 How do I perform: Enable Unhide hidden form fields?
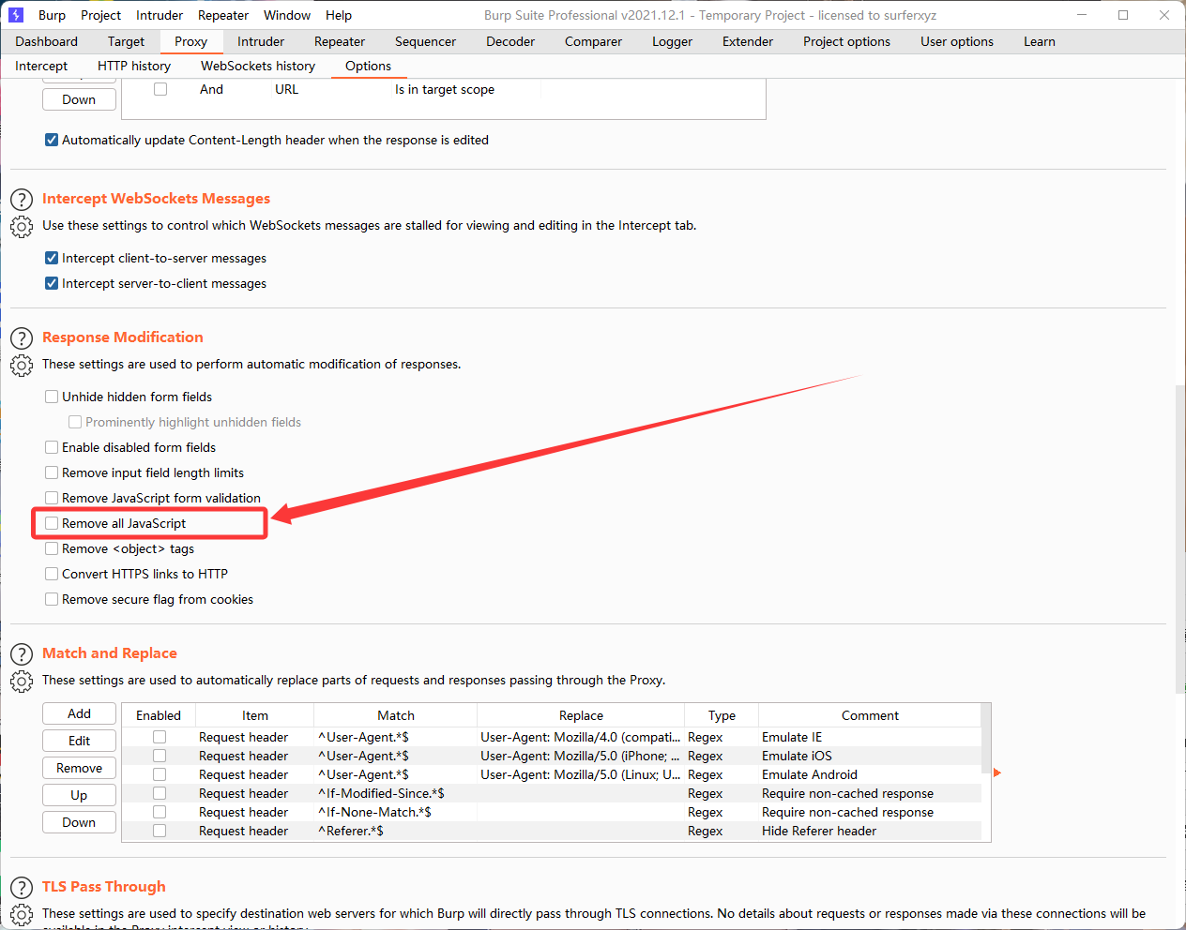pos(52,397)
